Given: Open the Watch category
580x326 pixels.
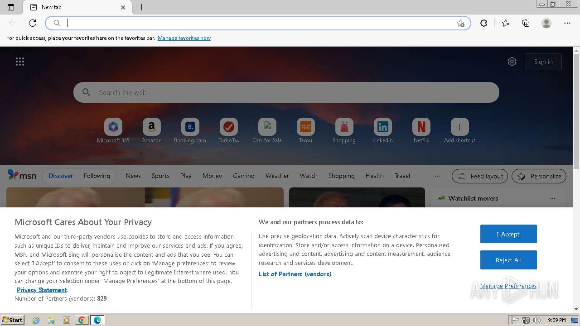Looking at the screenshot, I should pyautogui.click(x=309, y=176).
